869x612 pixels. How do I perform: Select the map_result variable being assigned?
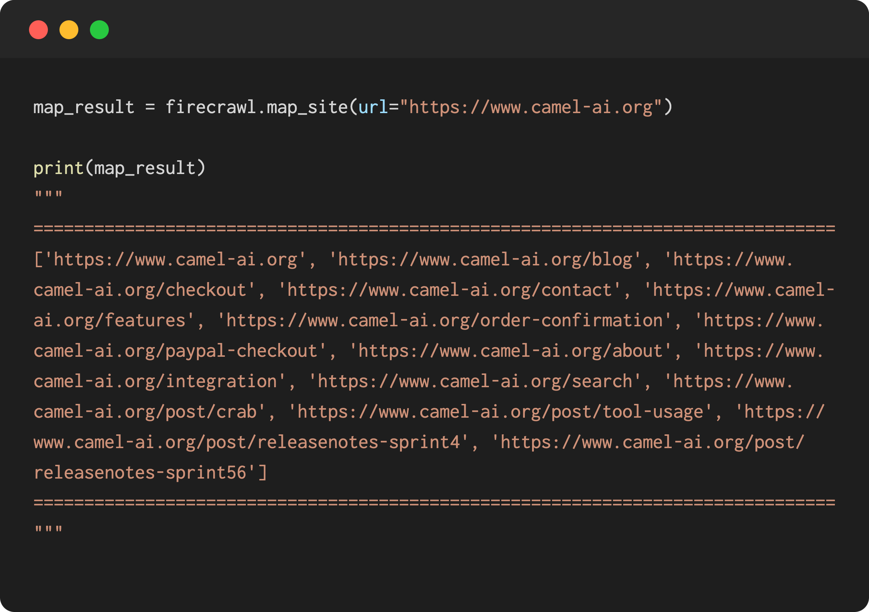(84, 107)
